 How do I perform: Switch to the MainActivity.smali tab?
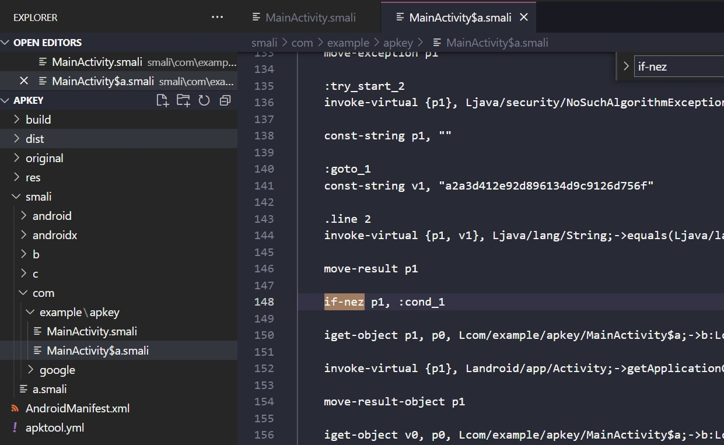[x=310, y=17]
